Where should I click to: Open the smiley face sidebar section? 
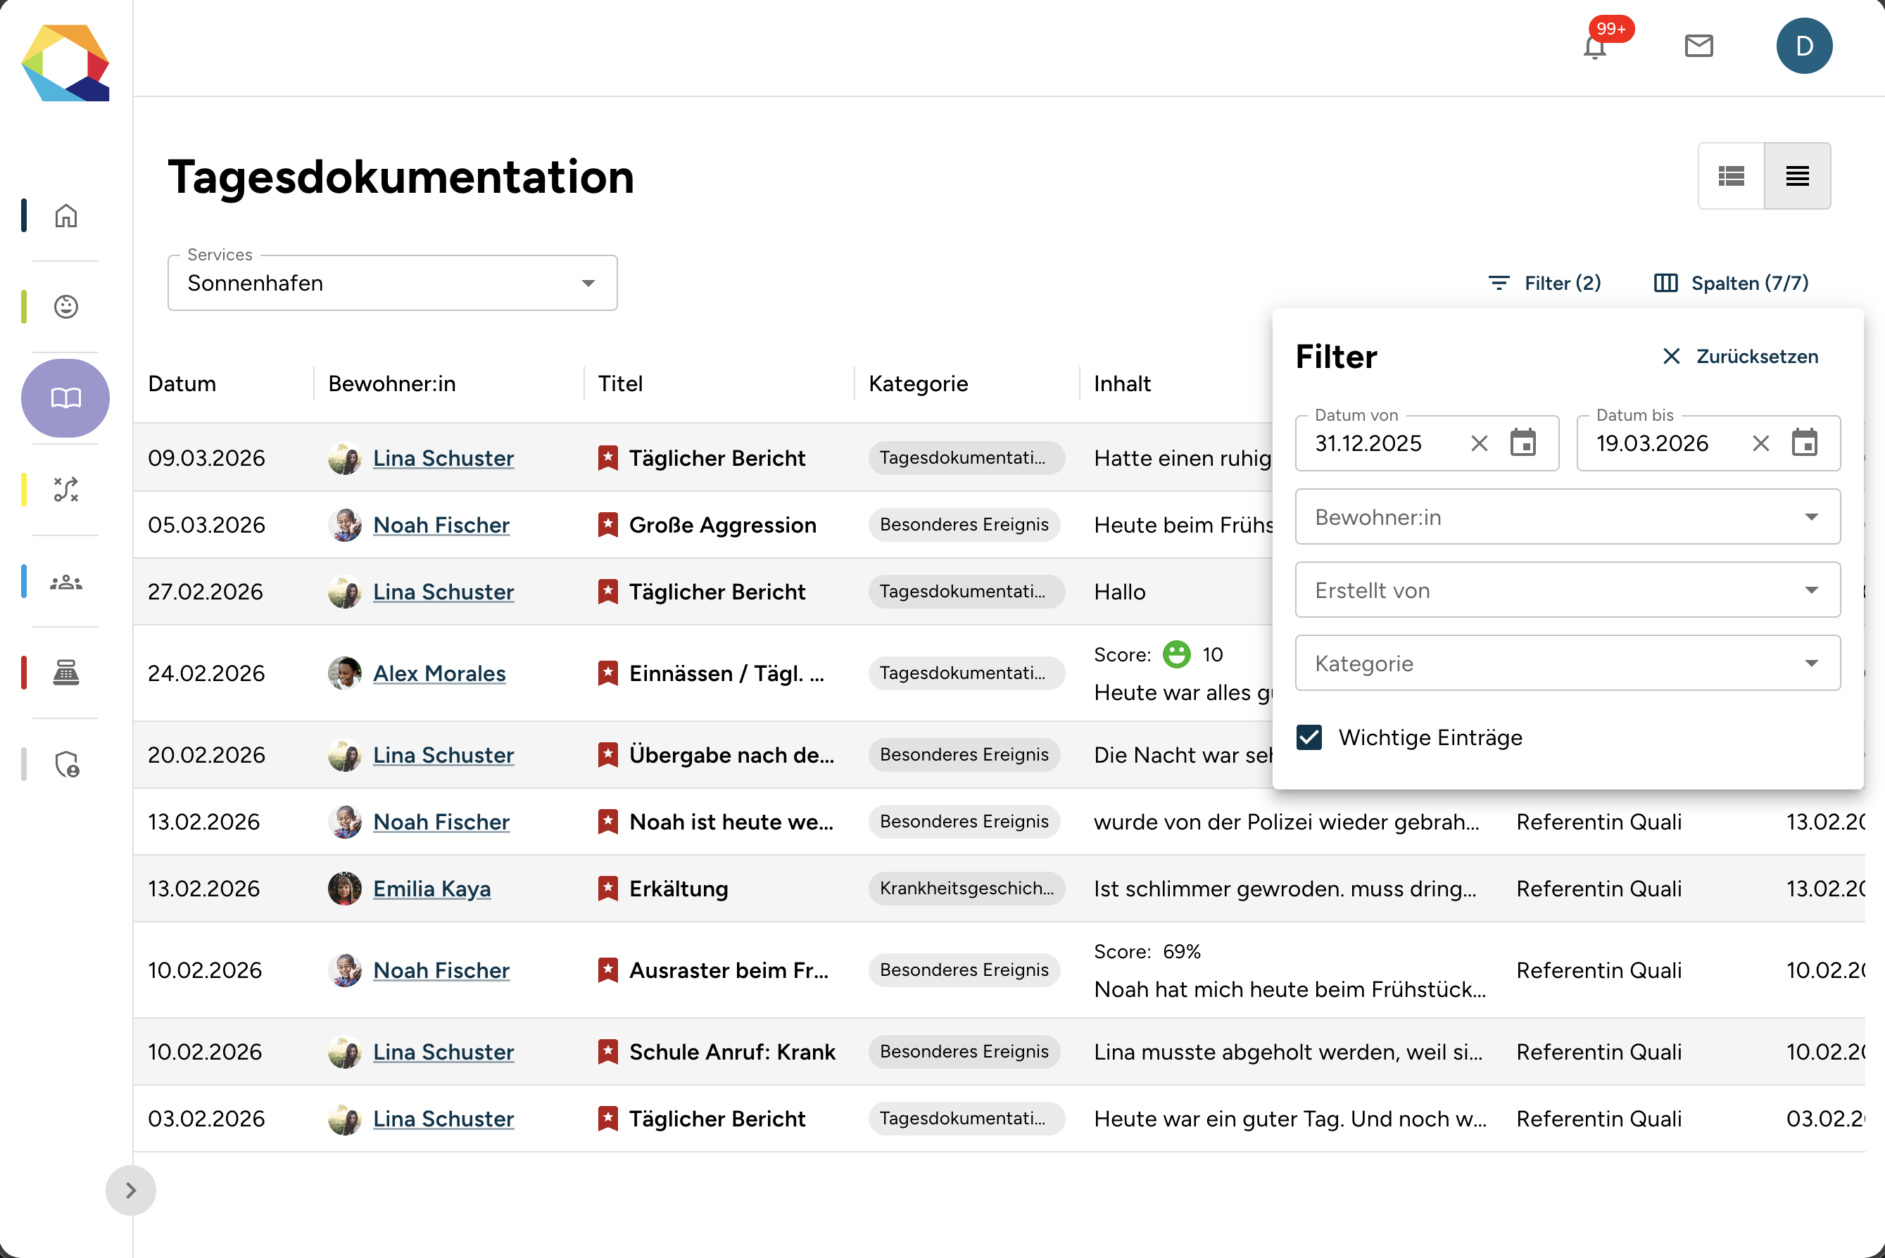(65, 307)
